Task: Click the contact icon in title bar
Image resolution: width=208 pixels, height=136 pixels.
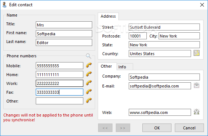Action: (4, 5)
